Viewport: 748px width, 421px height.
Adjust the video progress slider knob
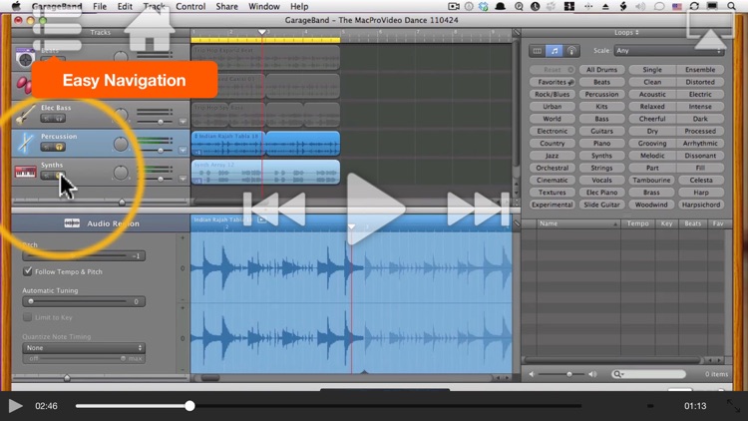[x=189, y=406]
